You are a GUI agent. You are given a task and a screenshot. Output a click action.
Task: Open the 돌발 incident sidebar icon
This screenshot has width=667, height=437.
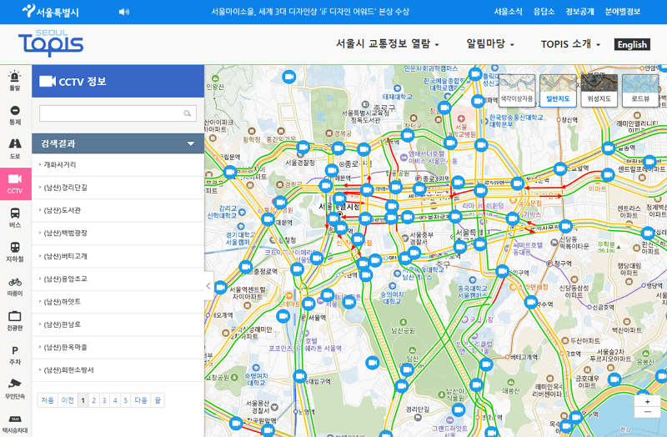[x=15, y=81]
